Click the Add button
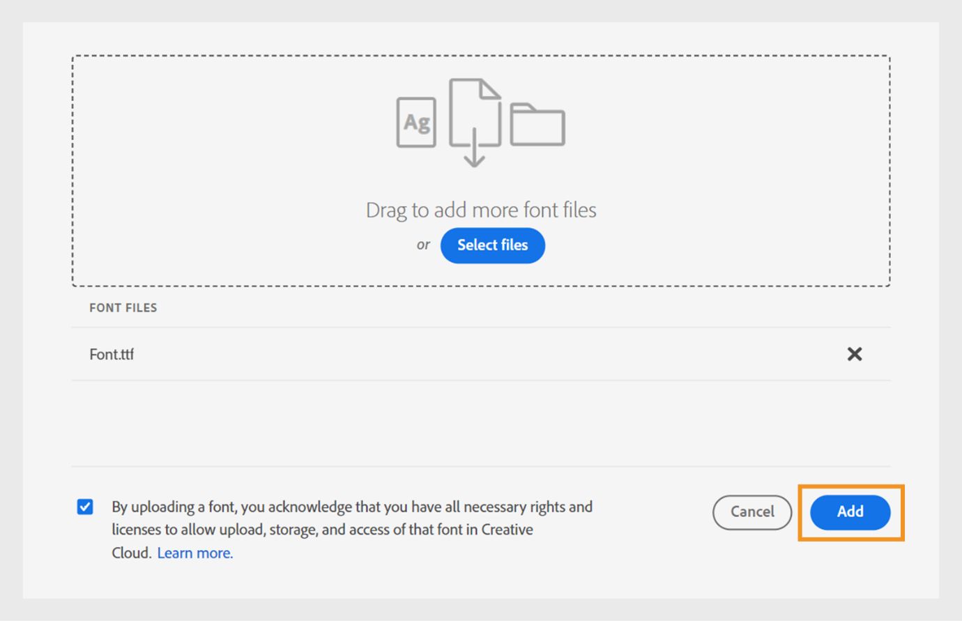962x621 pixels. coord(850,512)
